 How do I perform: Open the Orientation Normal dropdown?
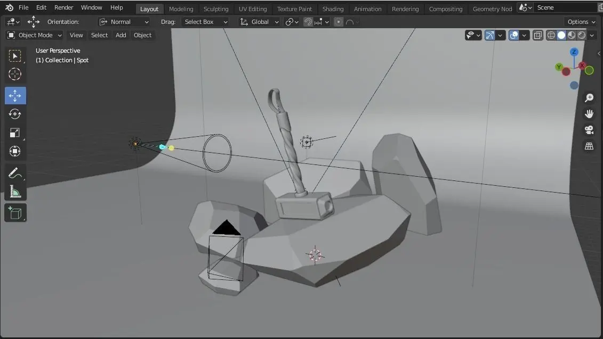click(x=124, y=22)
